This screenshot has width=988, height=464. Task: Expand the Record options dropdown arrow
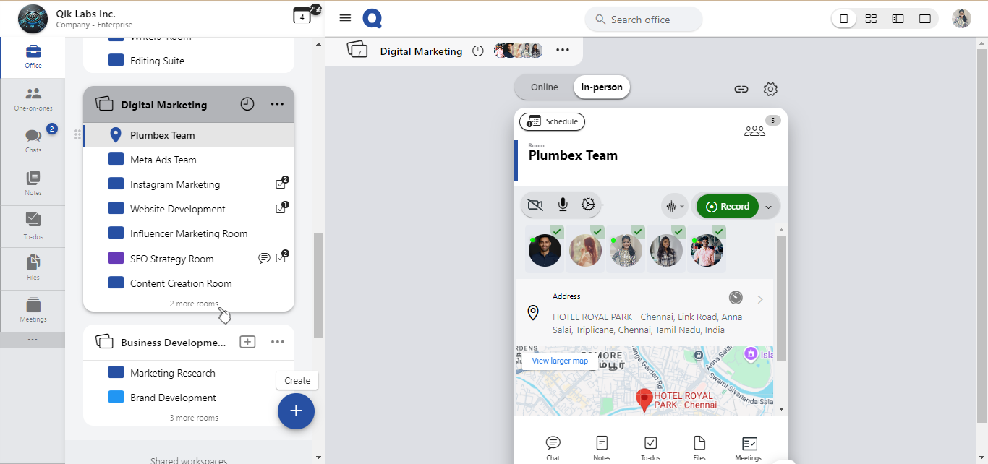click(x=769, y=207)
